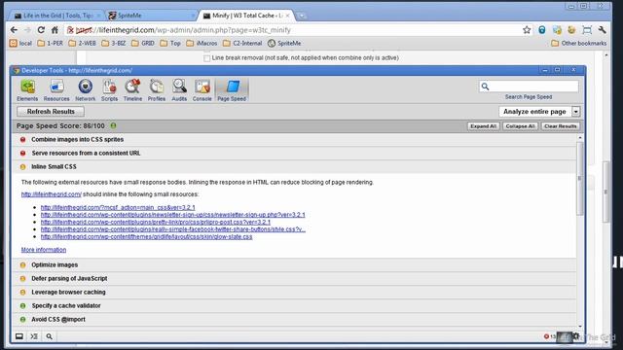
Task: Click the red error count icon
Action: (547, 336)
